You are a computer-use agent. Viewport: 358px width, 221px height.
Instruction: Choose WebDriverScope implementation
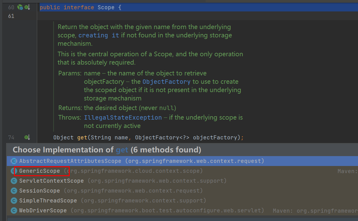click(182, 210)
